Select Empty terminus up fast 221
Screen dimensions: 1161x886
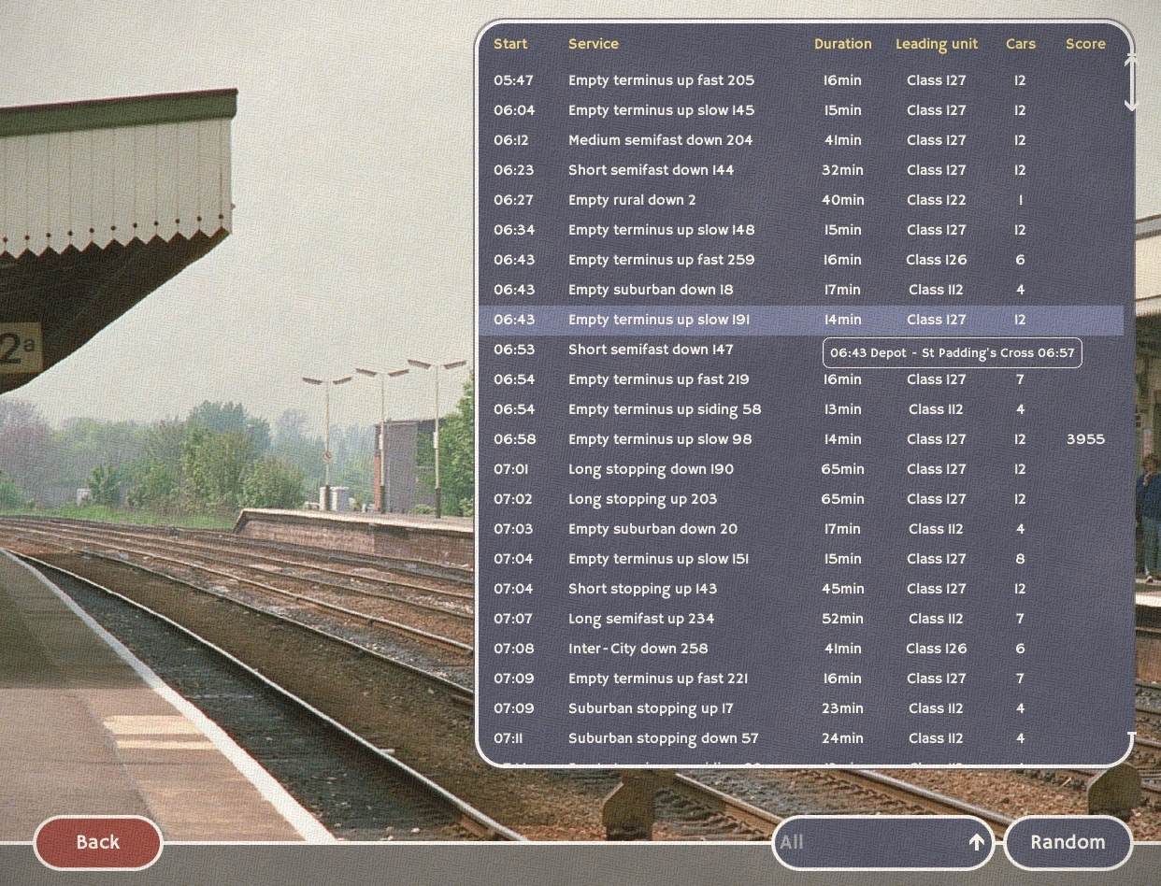pyautogui.click(x=801, y=679)
